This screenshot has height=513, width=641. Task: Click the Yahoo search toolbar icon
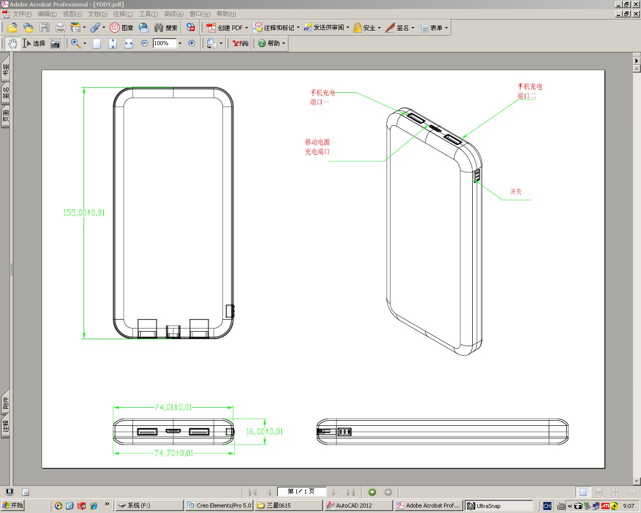240,44
